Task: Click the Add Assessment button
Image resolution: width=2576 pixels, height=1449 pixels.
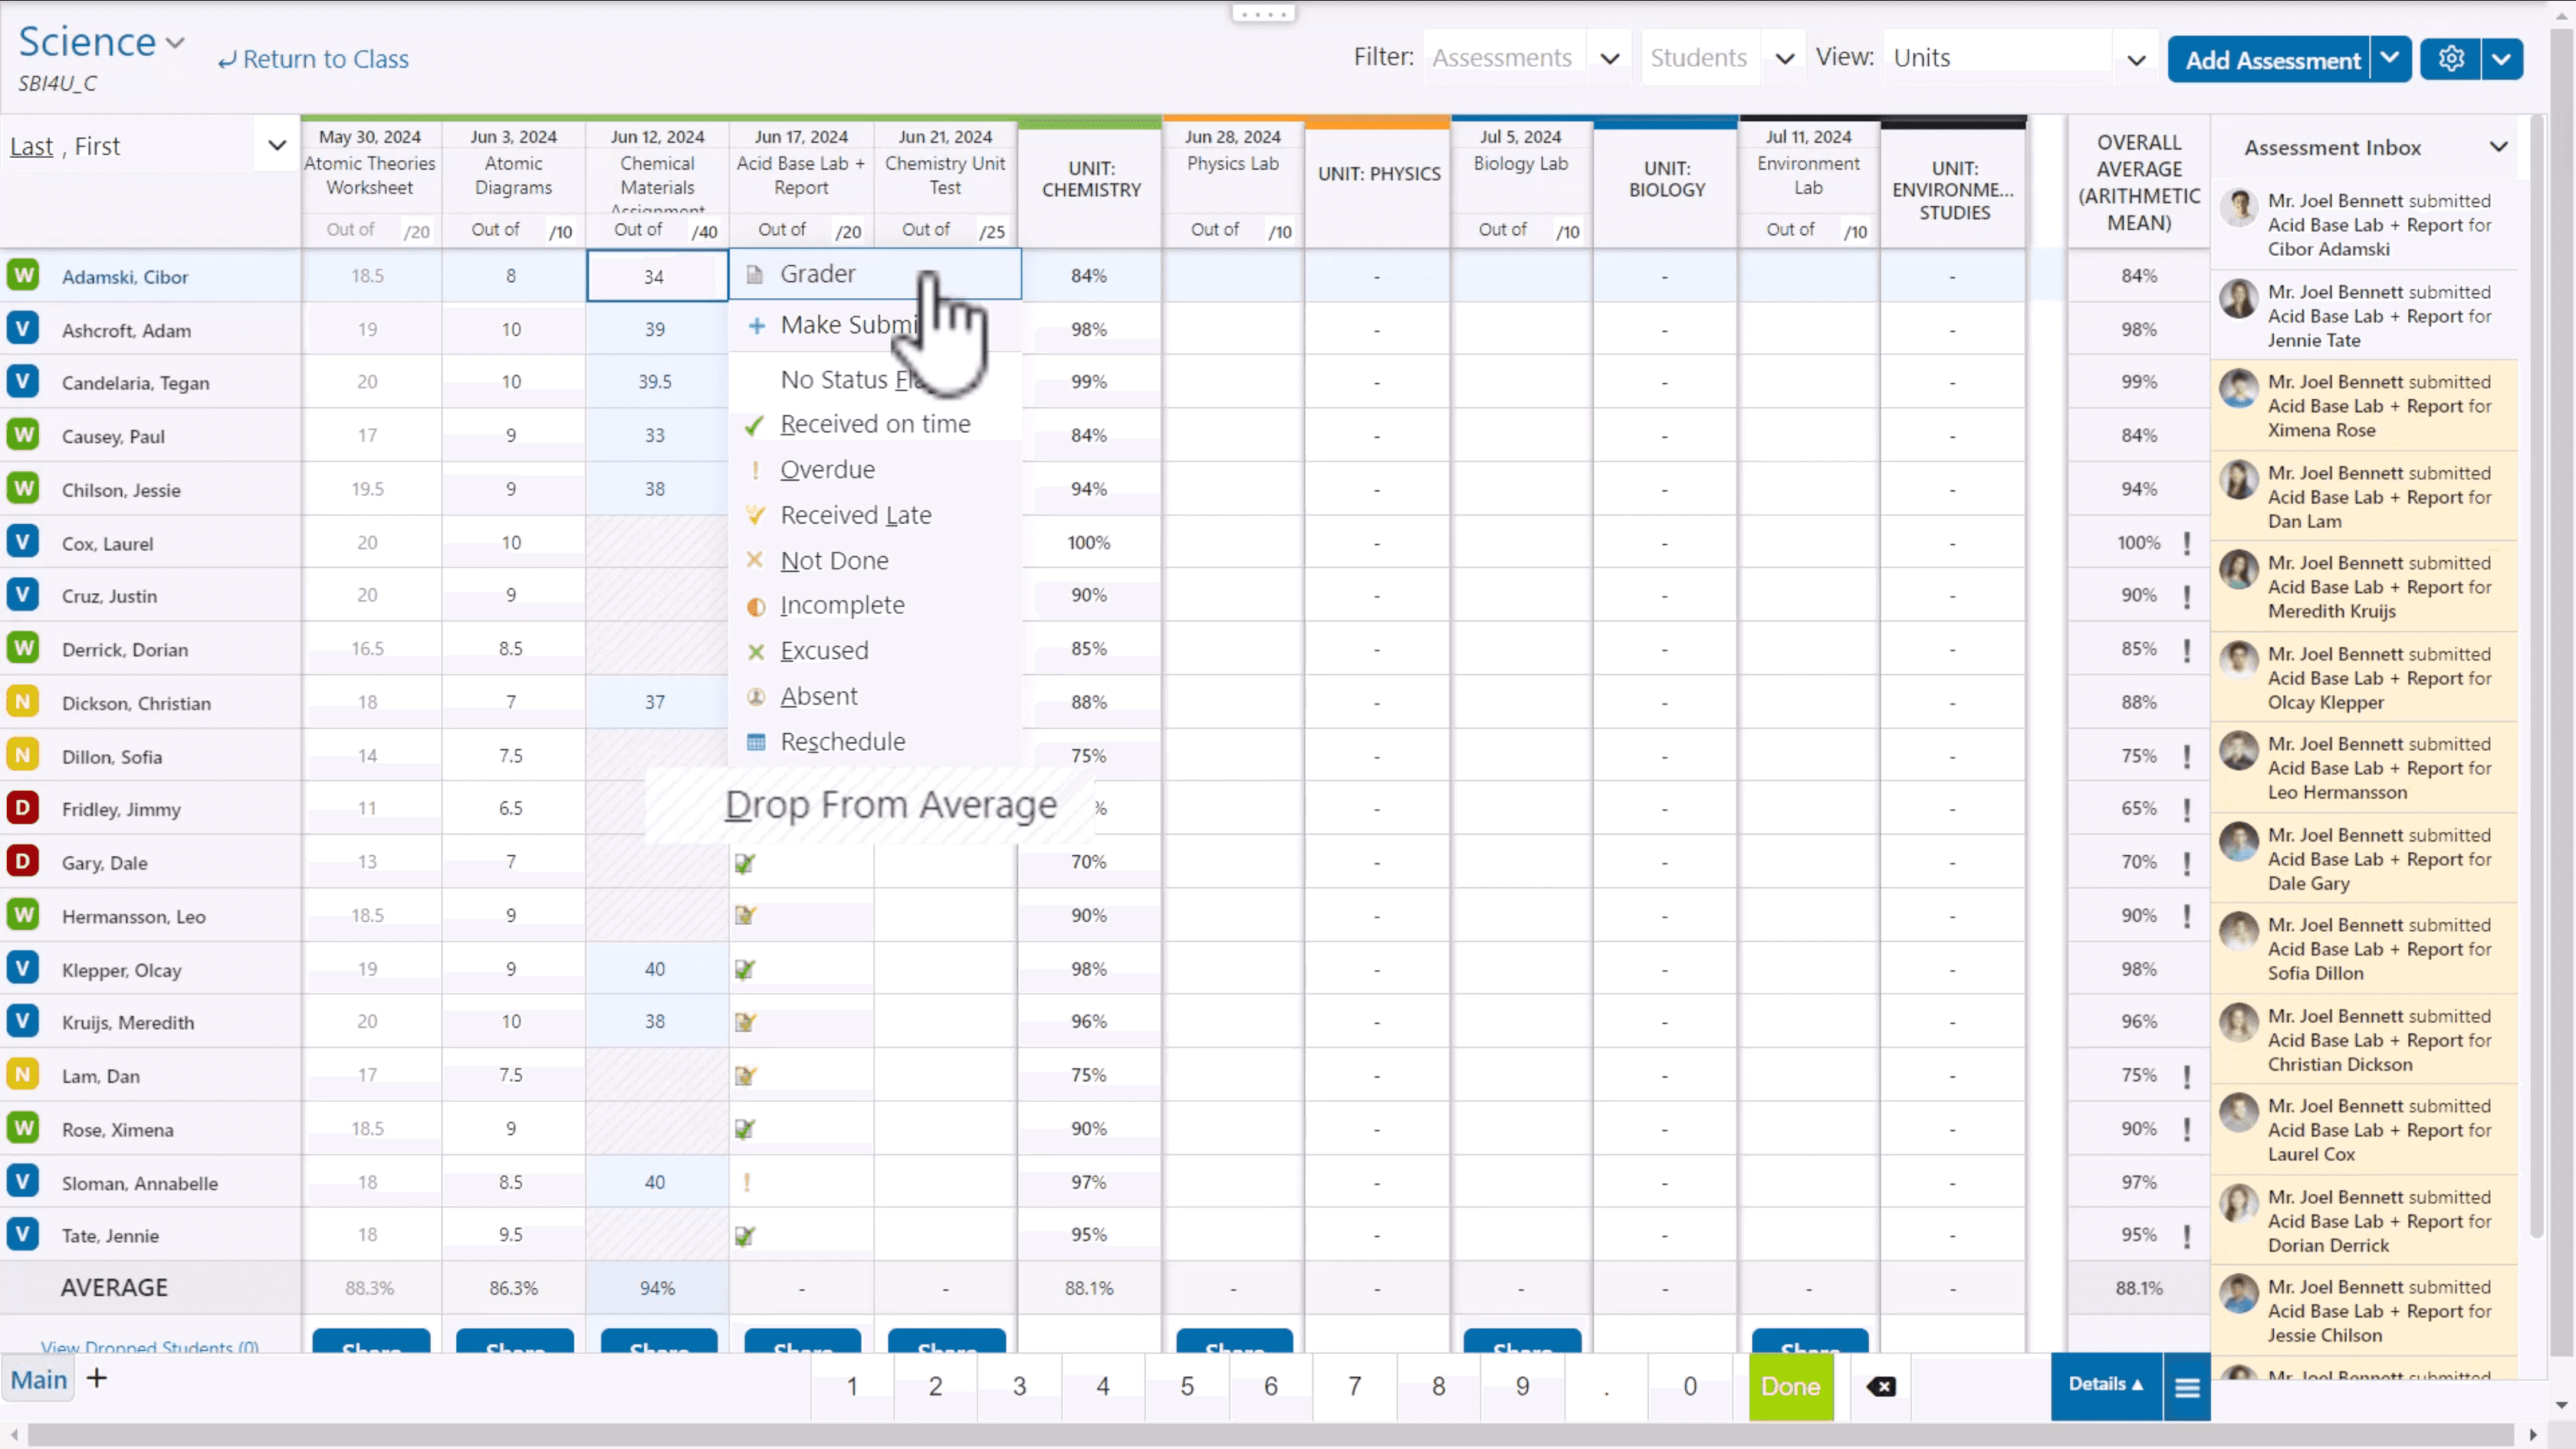Action: point(2272,60)
